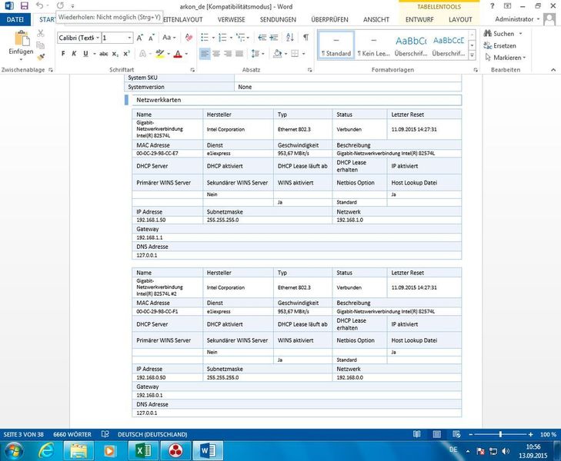Toggle the show paragraph marks button
Screen dimensions: 561x461
306,37
